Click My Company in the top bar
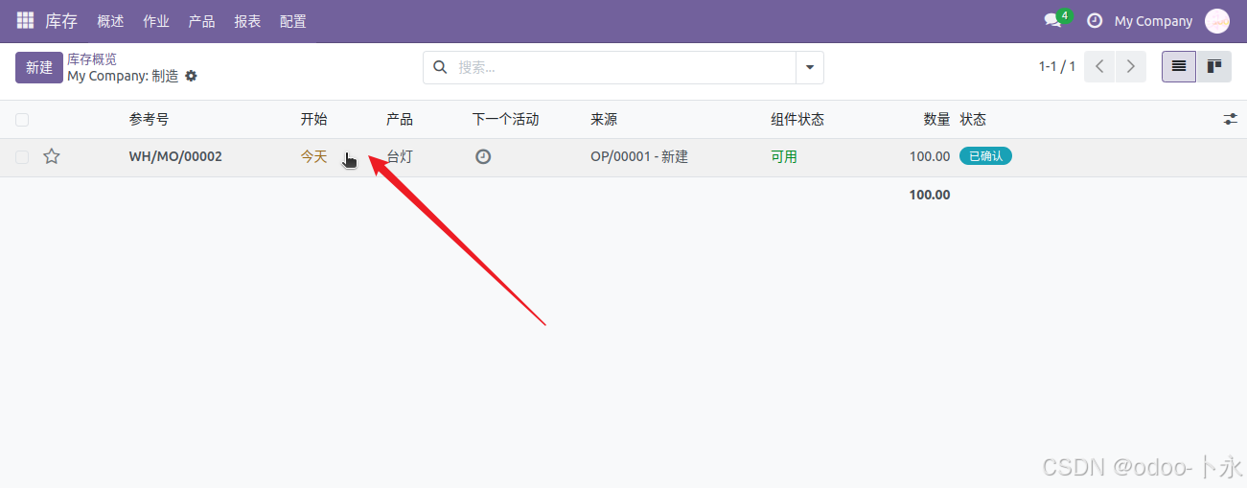Image resolution: width=1247 pixels, height=488 pixels. (1153, 21)
